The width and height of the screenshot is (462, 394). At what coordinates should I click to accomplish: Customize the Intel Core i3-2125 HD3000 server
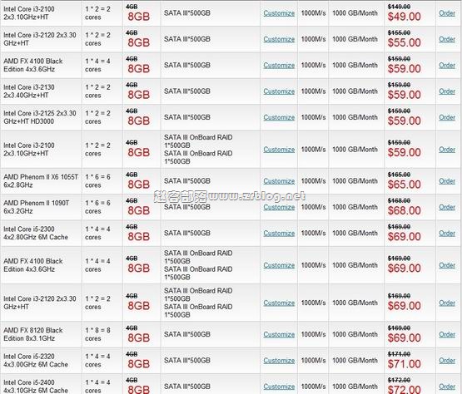[279, 117]
